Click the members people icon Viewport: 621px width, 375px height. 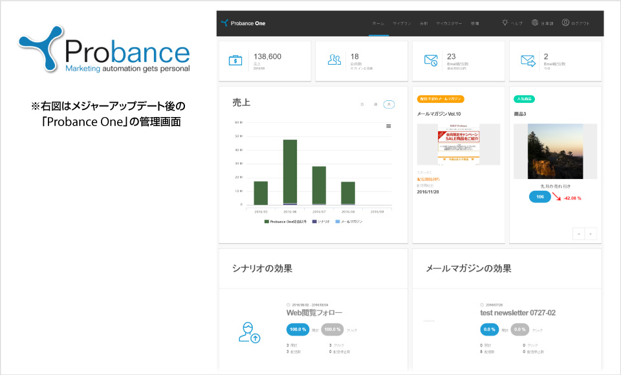coord(334,60)
